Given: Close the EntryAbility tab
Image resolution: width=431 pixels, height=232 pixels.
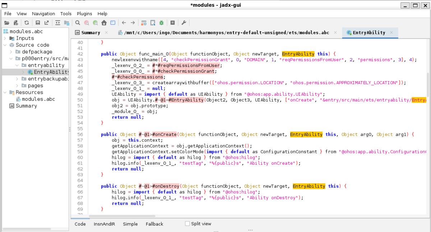Looking at the screenshot, I should point(391,32).
